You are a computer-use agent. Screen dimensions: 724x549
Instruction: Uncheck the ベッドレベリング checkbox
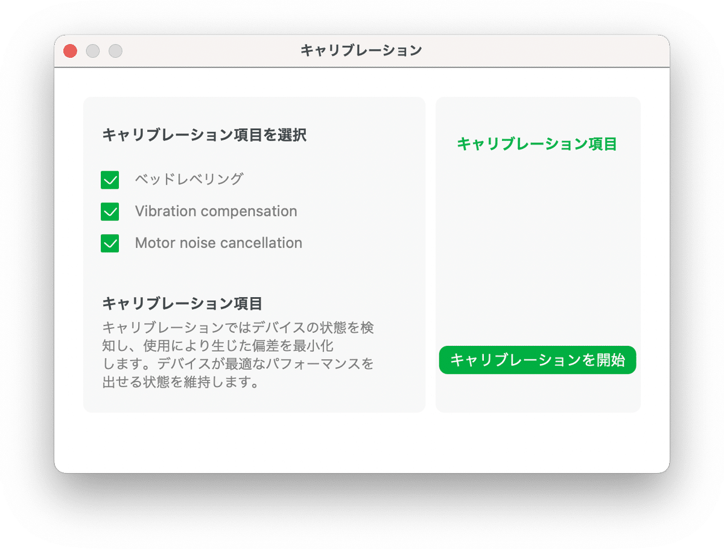(110, 180)
